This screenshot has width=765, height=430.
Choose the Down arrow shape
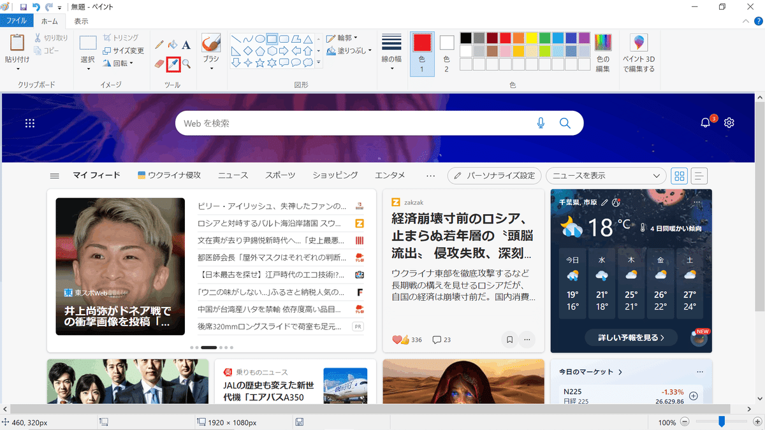coord(235,62)
